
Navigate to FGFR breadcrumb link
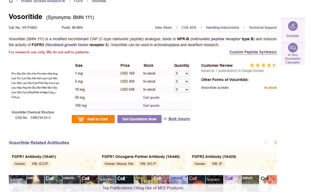coord(78,1)
